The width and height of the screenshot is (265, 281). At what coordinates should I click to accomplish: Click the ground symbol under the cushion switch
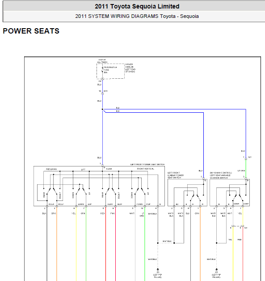coord(216,269)
